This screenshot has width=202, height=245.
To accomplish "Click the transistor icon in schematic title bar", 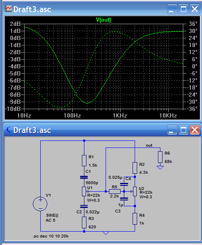I will pos(8,130).
